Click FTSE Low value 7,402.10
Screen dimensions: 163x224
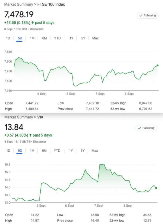[92, 103]
